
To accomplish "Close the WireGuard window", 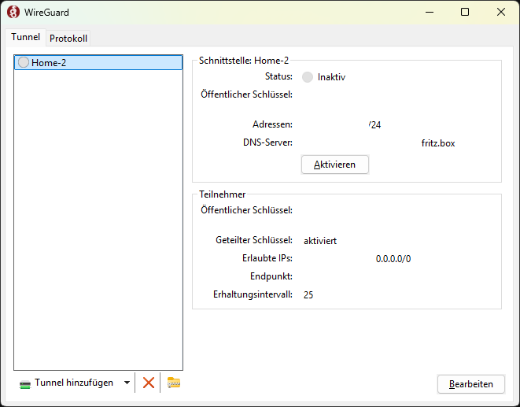I will [501, 13].
